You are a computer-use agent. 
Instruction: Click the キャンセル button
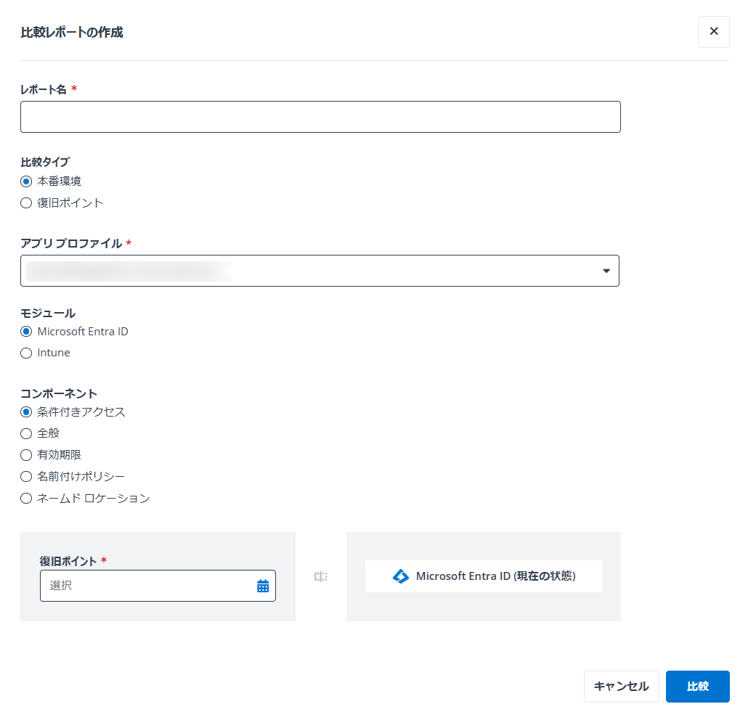[x=621, y=687]
